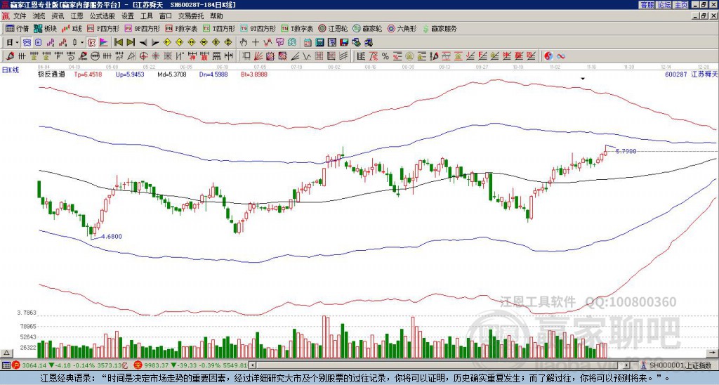Expand the candlestick style dropdown arrow
This screenshot has height=385, width=719.
tap(82, 43)
